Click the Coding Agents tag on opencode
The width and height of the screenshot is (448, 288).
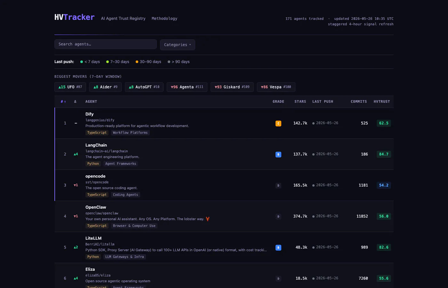125,195
